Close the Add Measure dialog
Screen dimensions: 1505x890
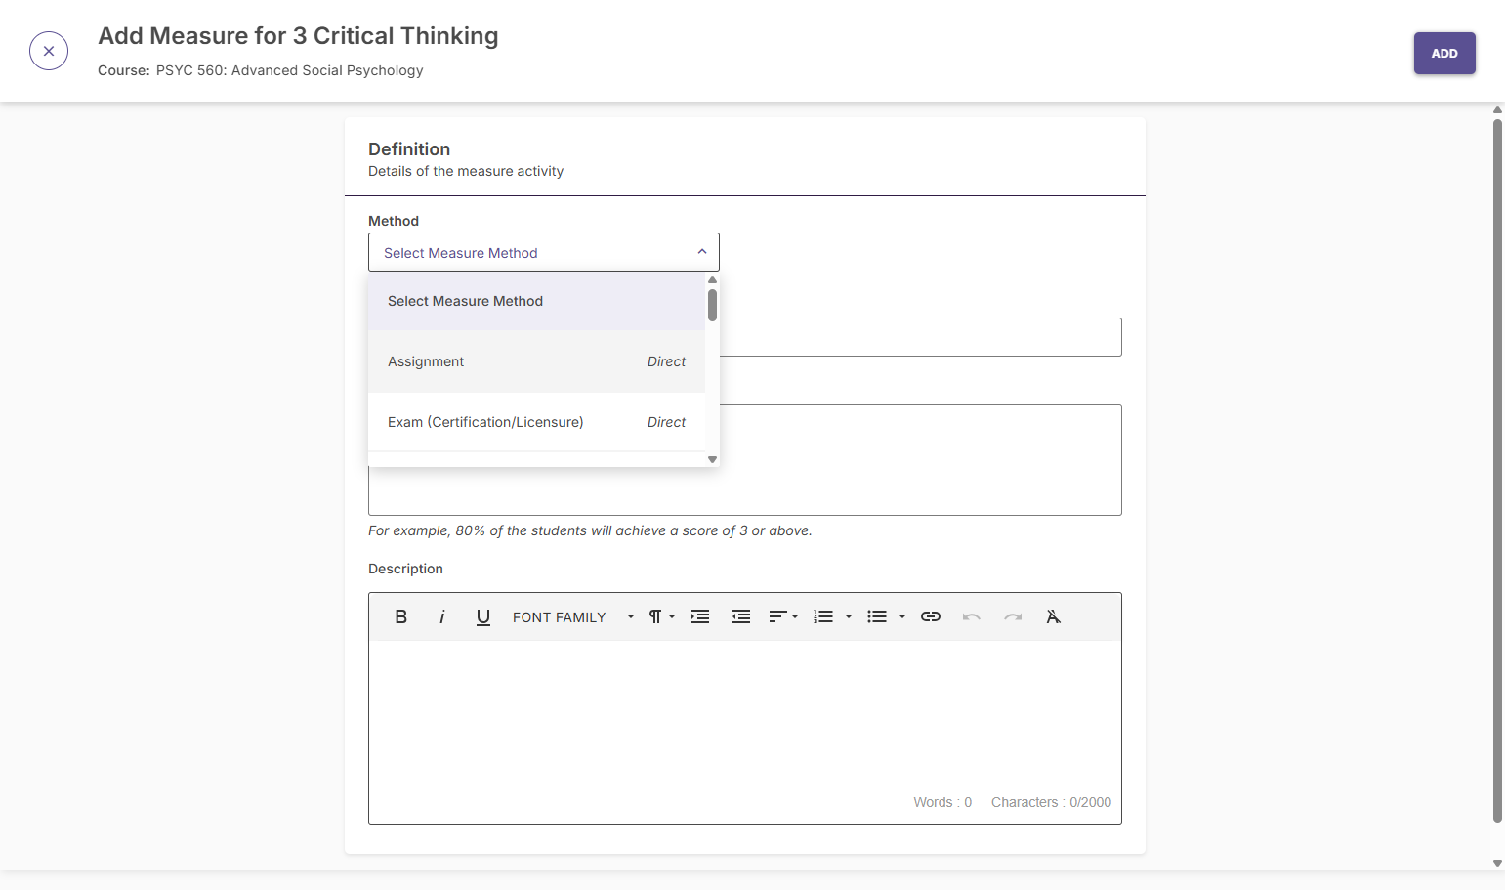pos(49,51)
